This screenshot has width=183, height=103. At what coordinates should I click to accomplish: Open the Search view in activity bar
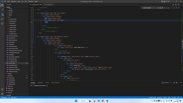click(2, 10)
